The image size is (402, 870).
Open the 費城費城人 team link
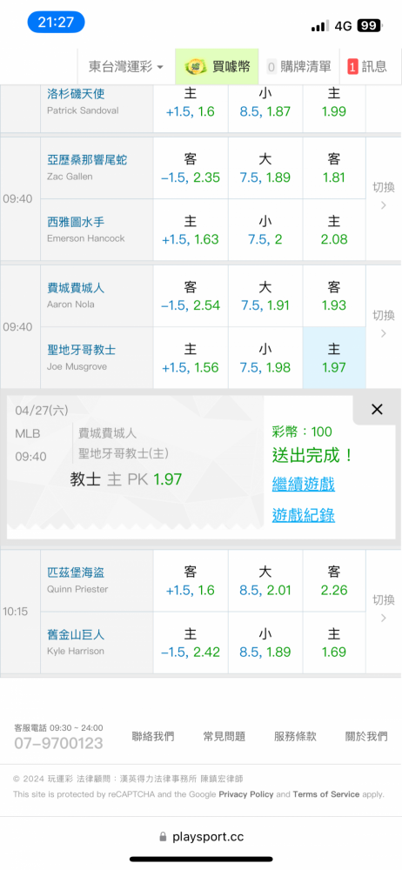76,288
